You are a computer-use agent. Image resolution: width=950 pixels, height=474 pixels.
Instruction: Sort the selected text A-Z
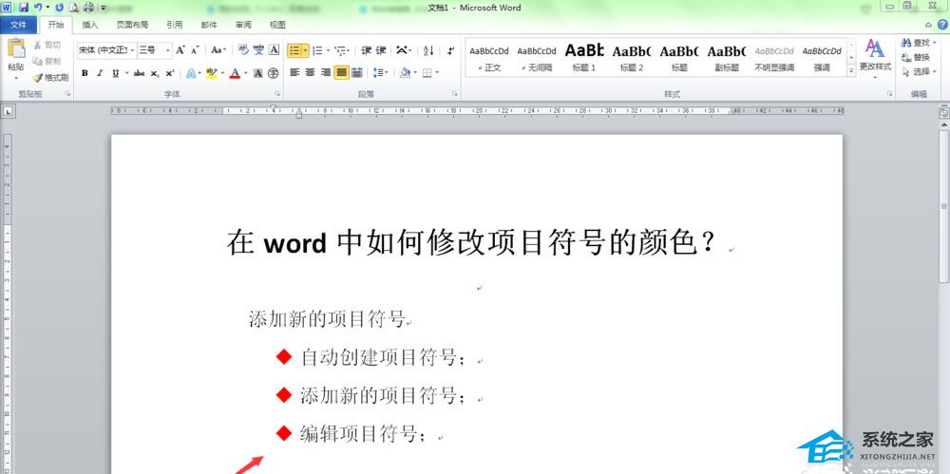click(428, 50)
